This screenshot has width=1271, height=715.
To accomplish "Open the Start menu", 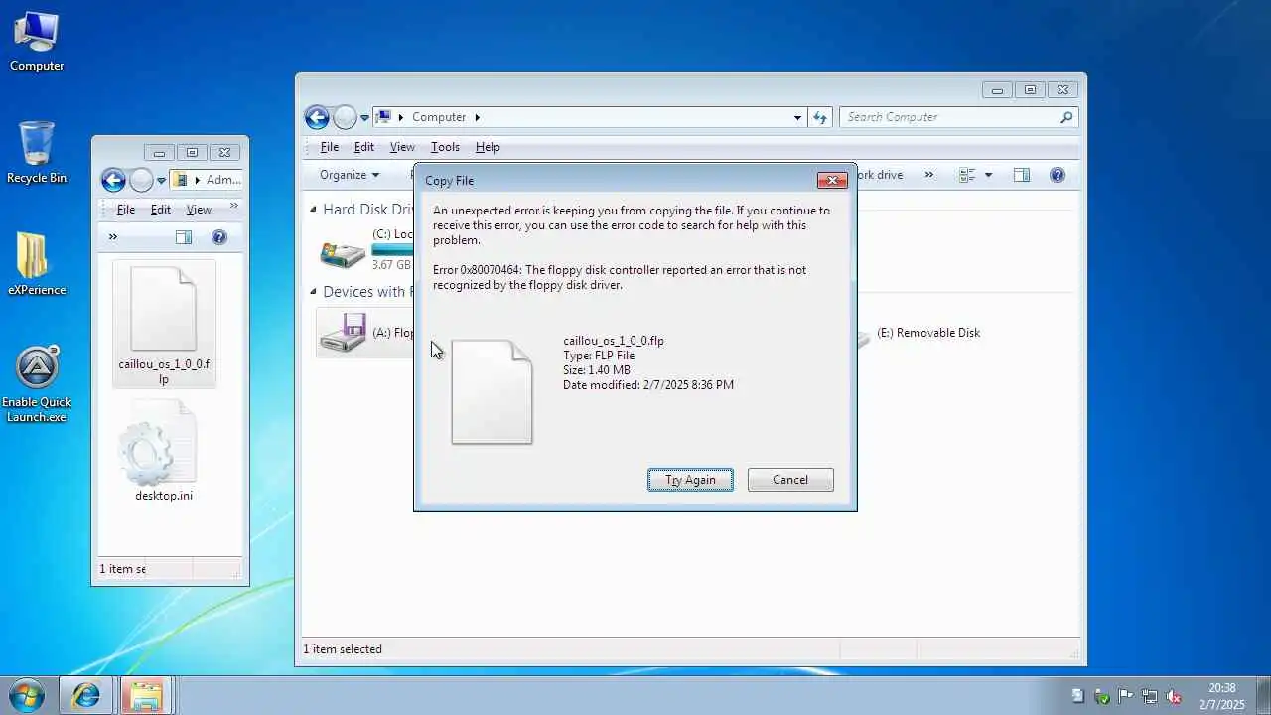I will (x=26, y=694).
